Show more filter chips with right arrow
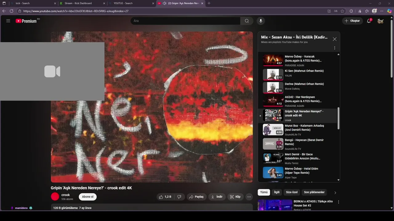Image resolution: width=394 pixels, height=221 pixels. pyautogui.click(x=335, y=192)
